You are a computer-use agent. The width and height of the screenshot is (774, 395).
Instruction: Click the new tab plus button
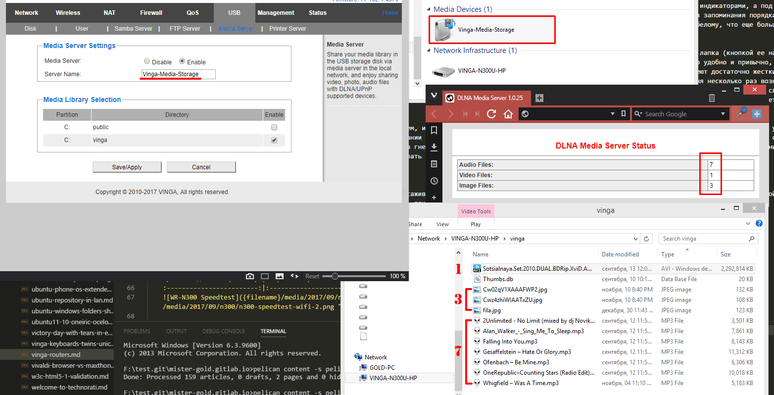point(539,98)
